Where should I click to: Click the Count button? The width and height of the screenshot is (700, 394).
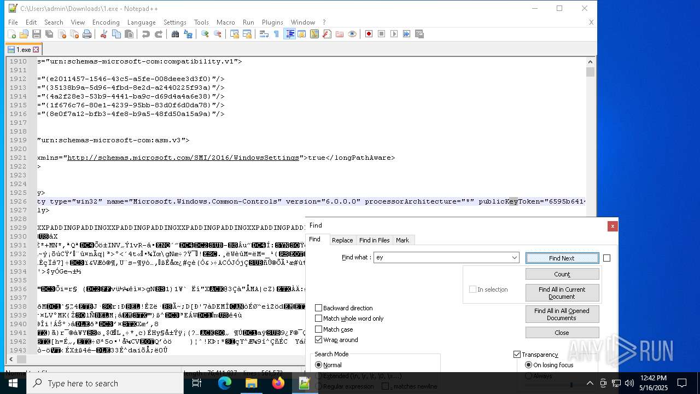tap(562, 274)
